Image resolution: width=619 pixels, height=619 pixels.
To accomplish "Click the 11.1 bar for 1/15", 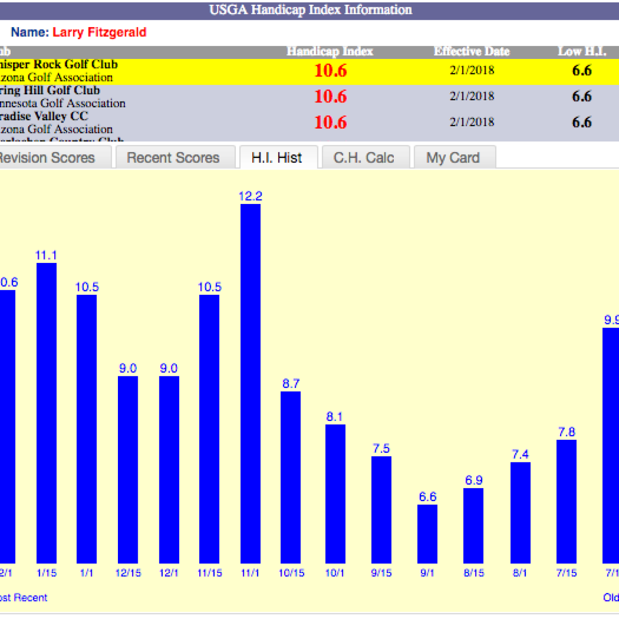I will [46, 413].
